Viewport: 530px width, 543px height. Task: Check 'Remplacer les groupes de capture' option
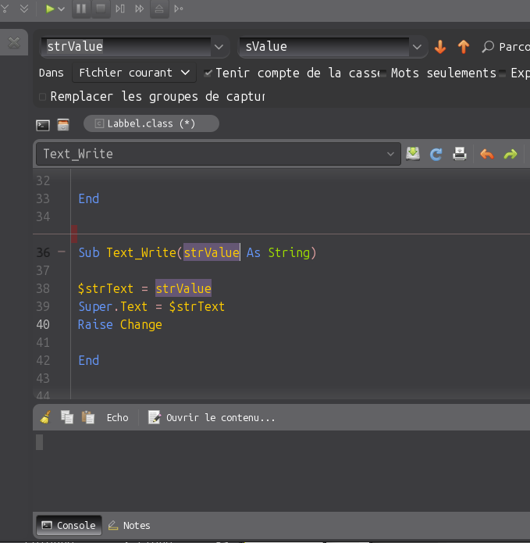point(43,97)
